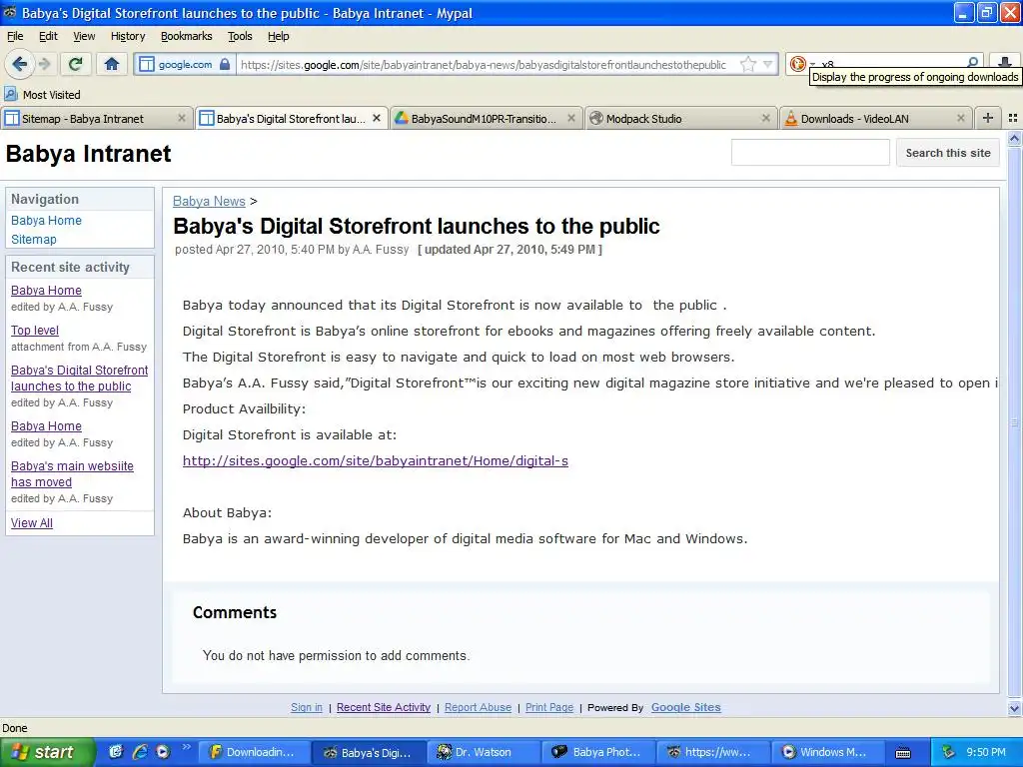This screenshot has width=1023, height=767.
Task: Switch to Dr. Watson taskbar window
Action: (484, 752)
